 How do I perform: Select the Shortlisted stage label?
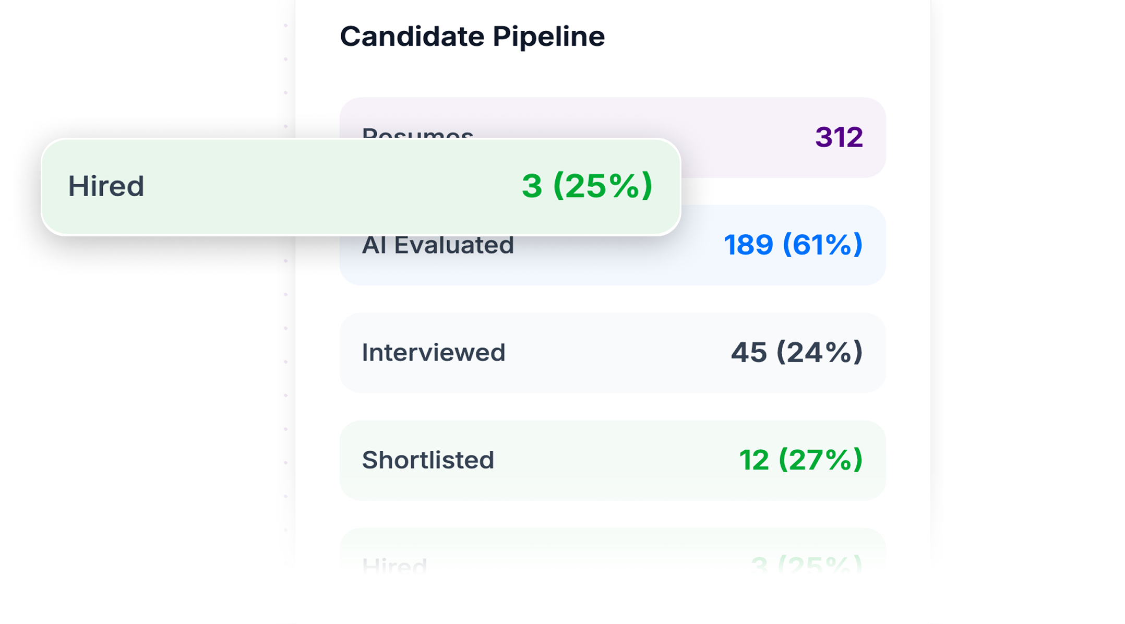[x=428, y=460]
